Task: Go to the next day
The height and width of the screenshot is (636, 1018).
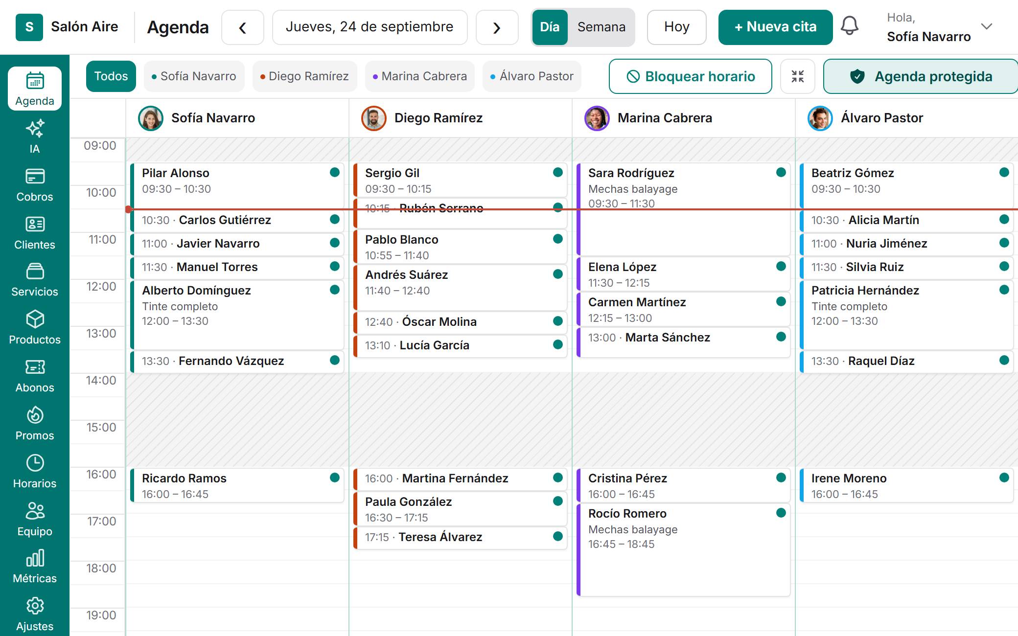Action: point(497,27)
